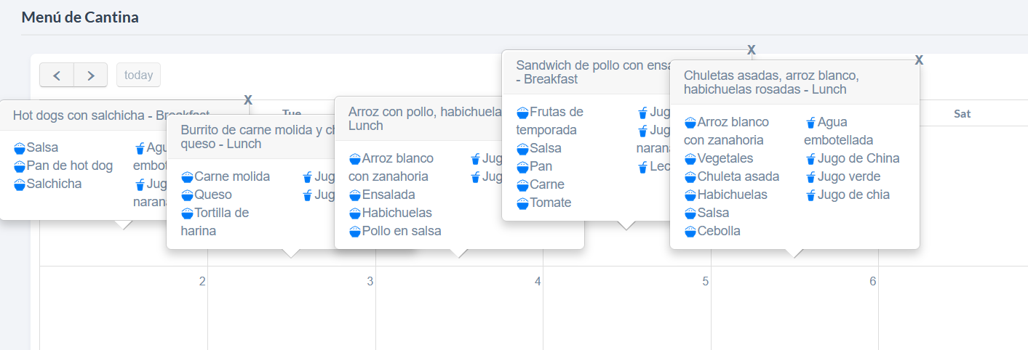Close the Sandwich de pollo popover
Image resolution: width=1028 pixels, height=350 pixels.
tap(752, 49)
